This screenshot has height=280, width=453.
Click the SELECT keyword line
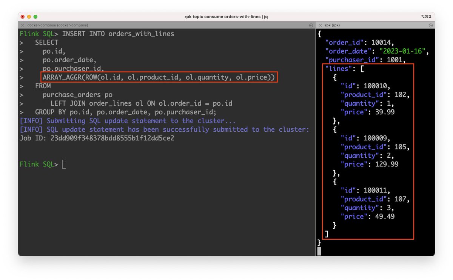click(x=47, y=42)
